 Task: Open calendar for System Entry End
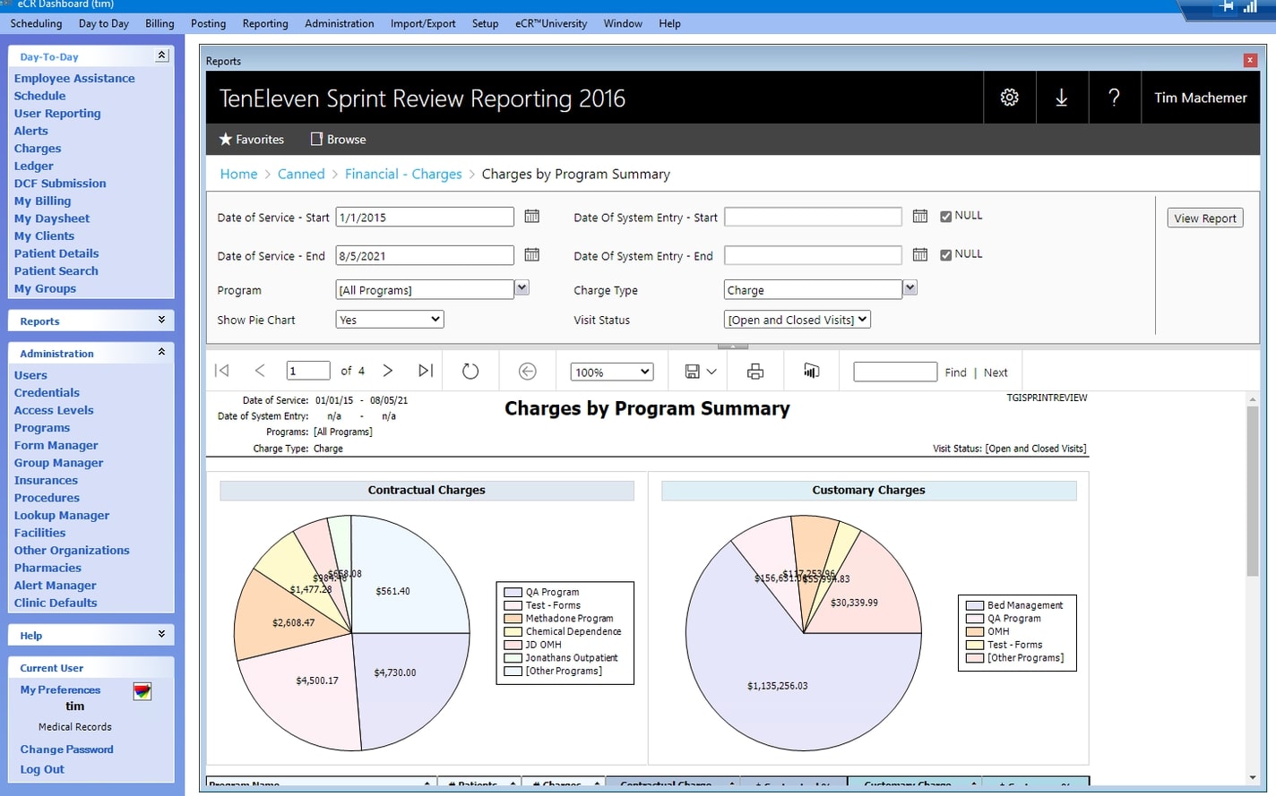pyautogui.click(x=919, y=254)
